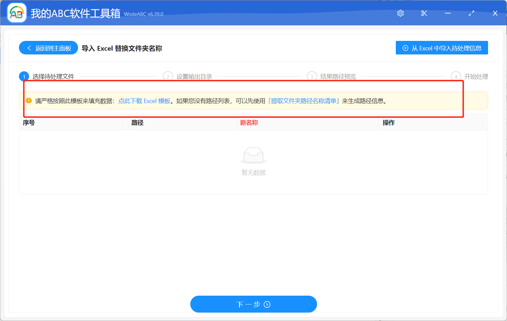Open the settings gear in the title bar
The width and height of the screenshot is (507, 321).
click(x=400, y=13)
